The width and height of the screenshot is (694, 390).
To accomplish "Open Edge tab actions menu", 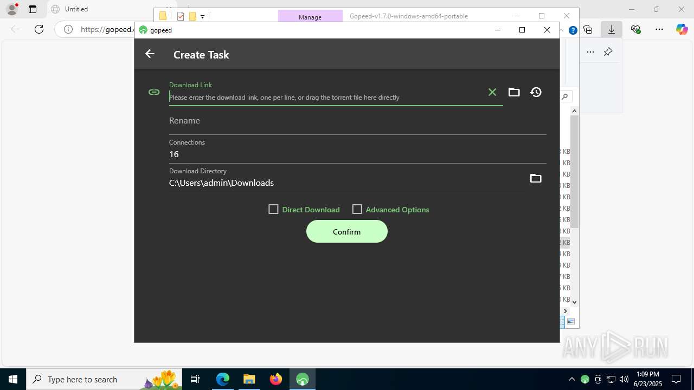I will click(33, 9).
